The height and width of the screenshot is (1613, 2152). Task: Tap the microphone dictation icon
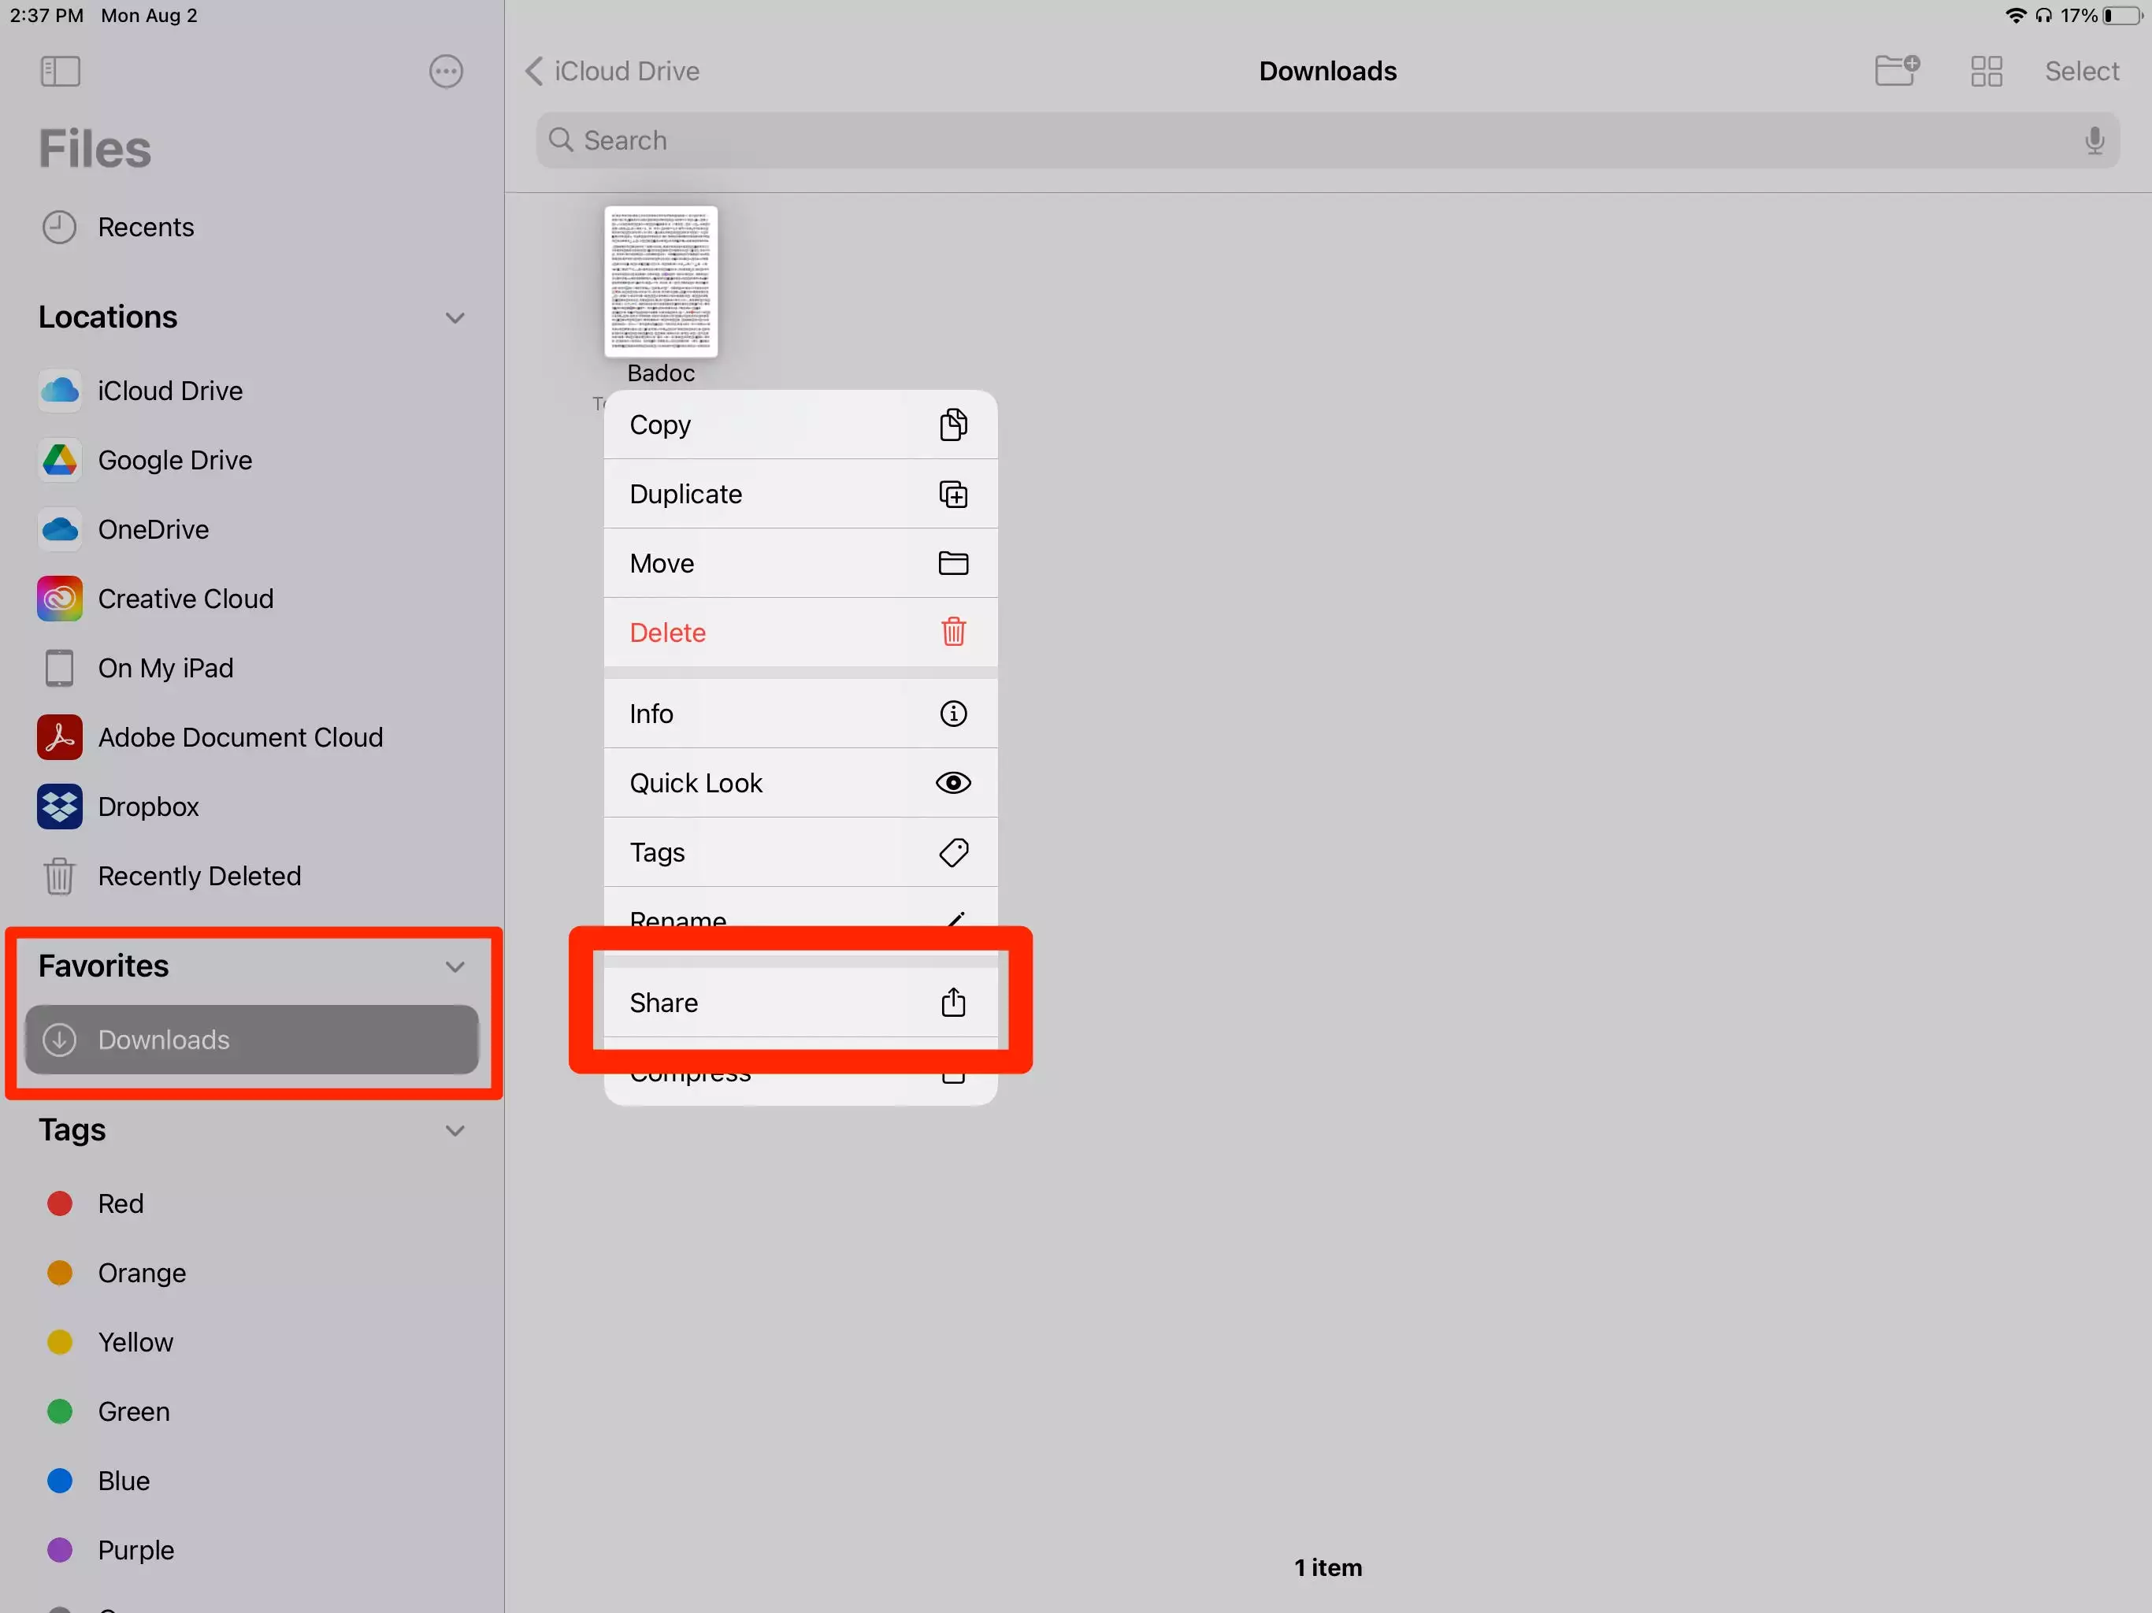(x=2094, y=141)
